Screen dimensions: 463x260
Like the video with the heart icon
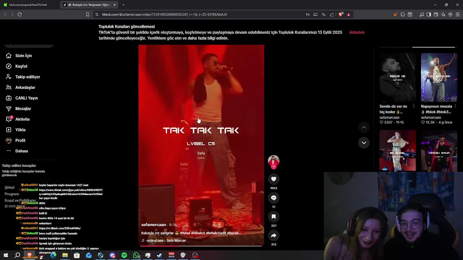[274, 179]
